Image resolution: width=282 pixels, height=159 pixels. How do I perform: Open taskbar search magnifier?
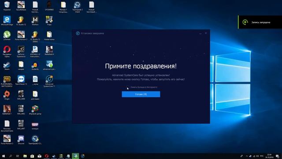coord(11,156)
